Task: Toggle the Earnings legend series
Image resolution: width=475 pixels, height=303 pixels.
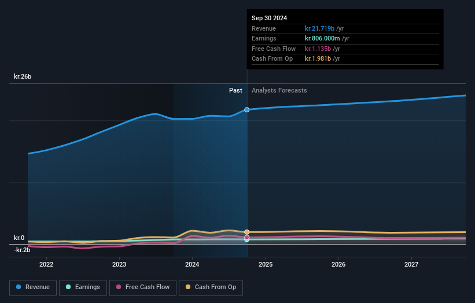Action: [x=83, y=287]
